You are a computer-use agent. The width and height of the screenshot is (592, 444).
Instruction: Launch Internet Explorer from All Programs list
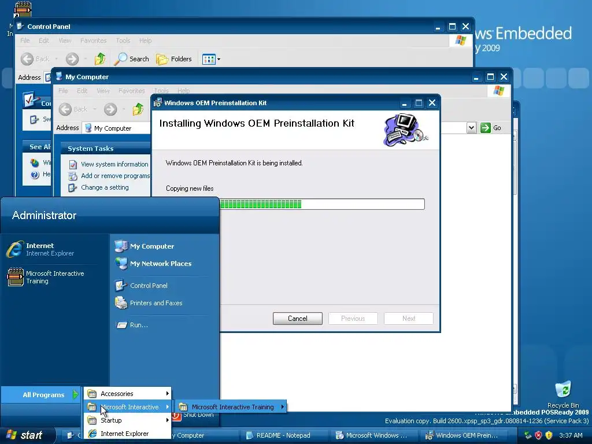tap(128, 434)
